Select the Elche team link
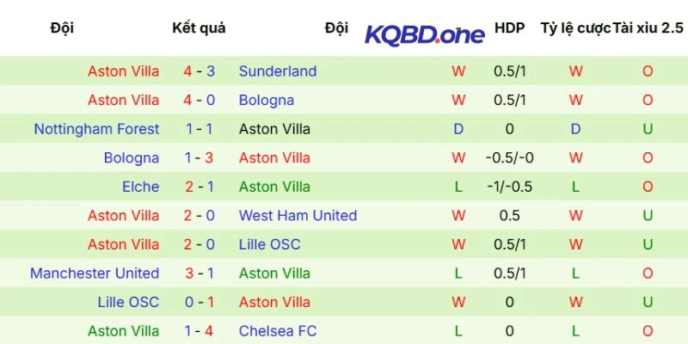 (140, 187)
